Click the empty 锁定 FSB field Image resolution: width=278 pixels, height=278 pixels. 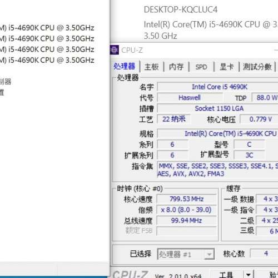click(187, 231)
